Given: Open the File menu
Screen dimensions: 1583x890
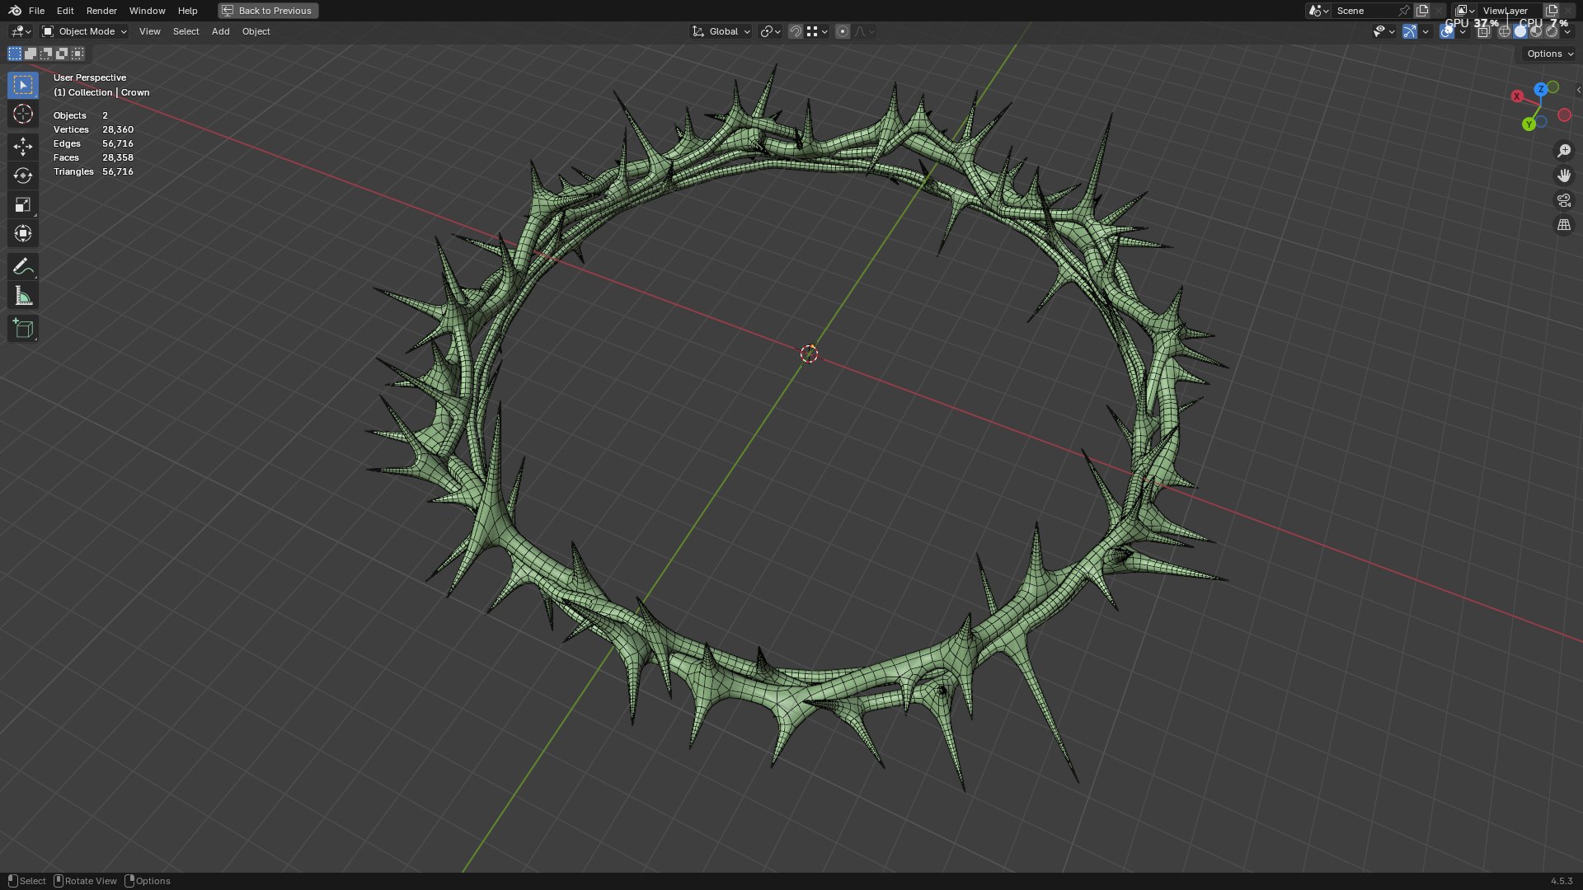Looking at the screenshot, I should click(36, 11).
